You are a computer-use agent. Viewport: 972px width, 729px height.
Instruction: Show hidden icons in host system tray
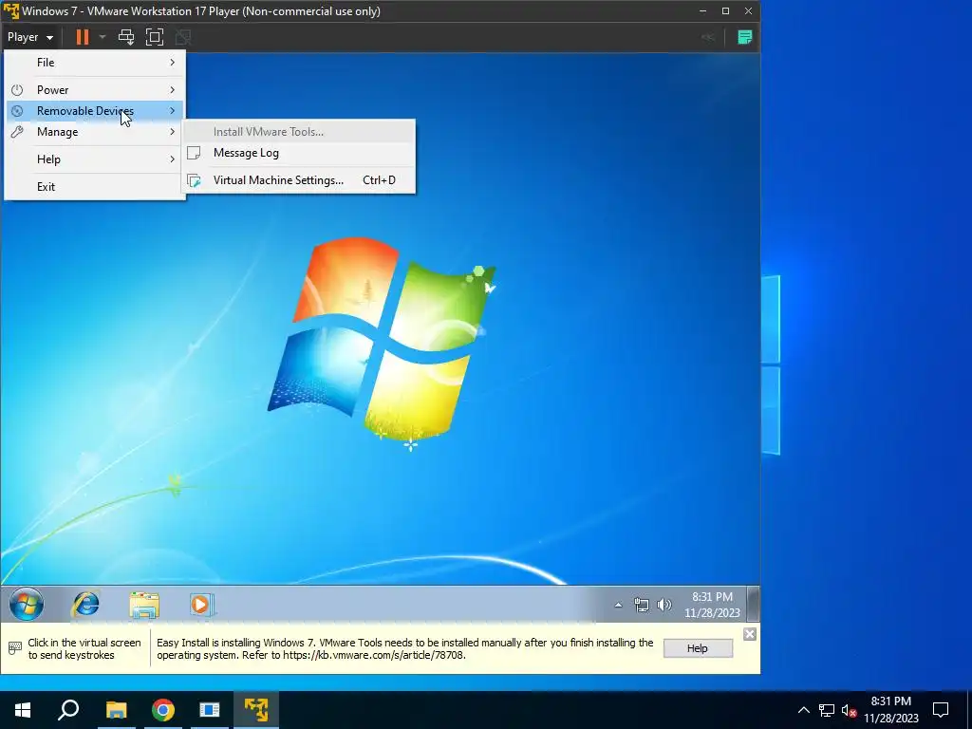[803, 710]
